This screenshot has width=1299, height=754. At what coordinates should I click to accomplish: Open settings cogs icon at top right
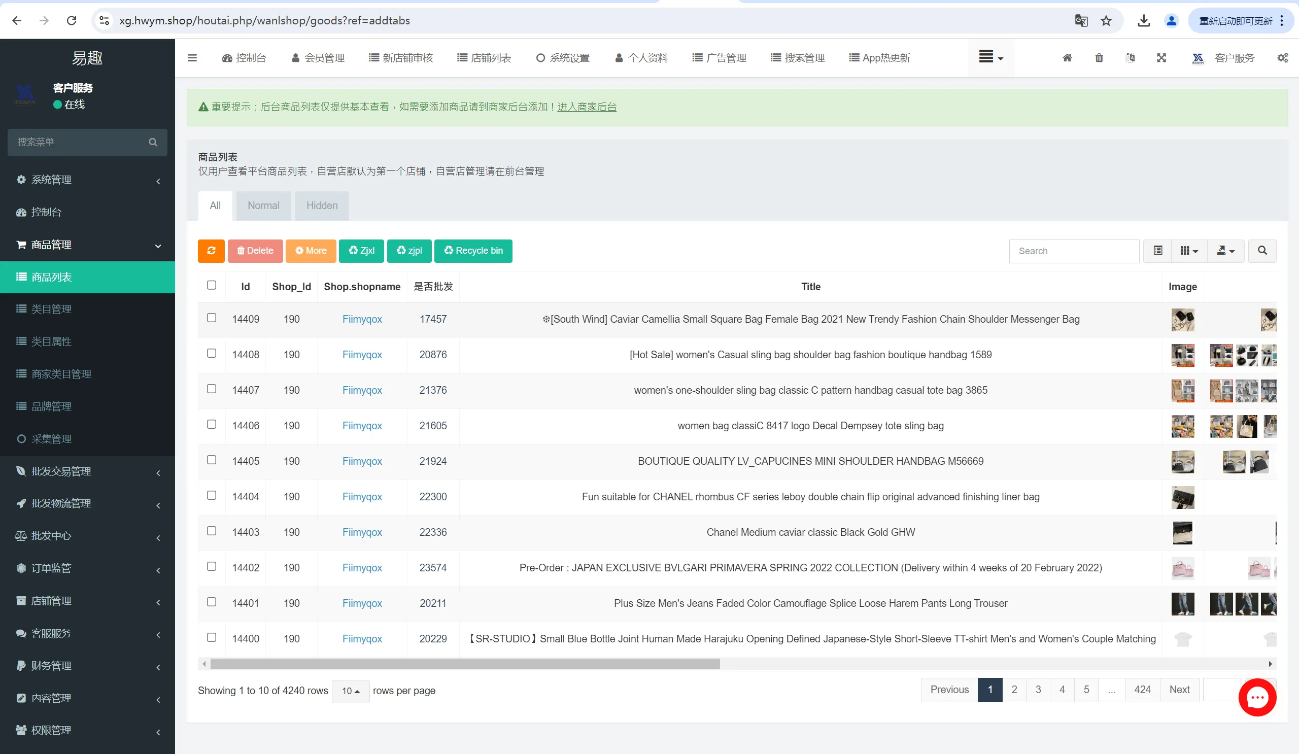click(1282, 58)
